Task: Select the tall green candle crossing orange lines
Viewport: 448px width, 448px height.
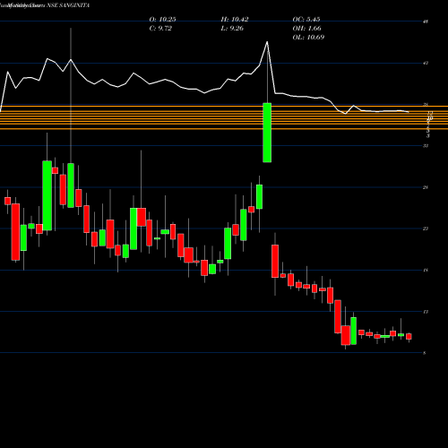Action: coord(267,133)
